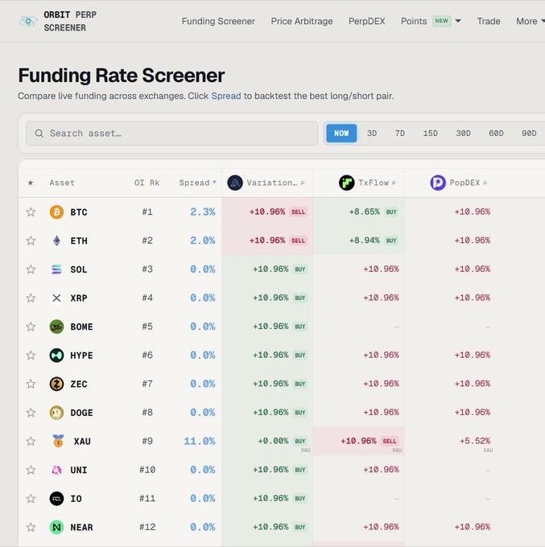Click the Orbit Perp Screener logo icon
The width and height of the screenshot is (545, 547).
pyautogui.click(x=28, y=21)
